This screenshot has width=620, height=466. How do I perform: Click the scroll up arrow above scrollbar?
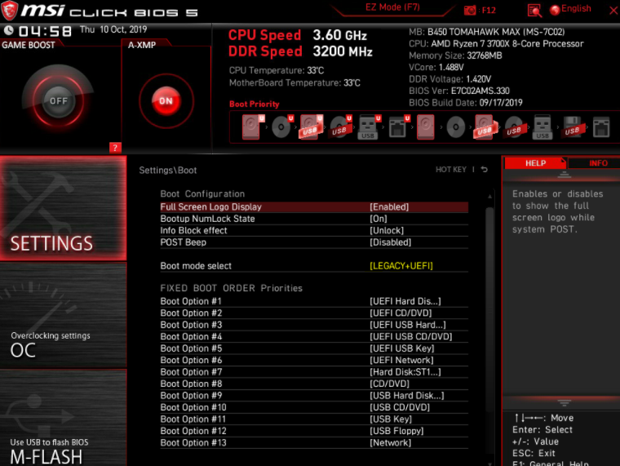[490, 196]
